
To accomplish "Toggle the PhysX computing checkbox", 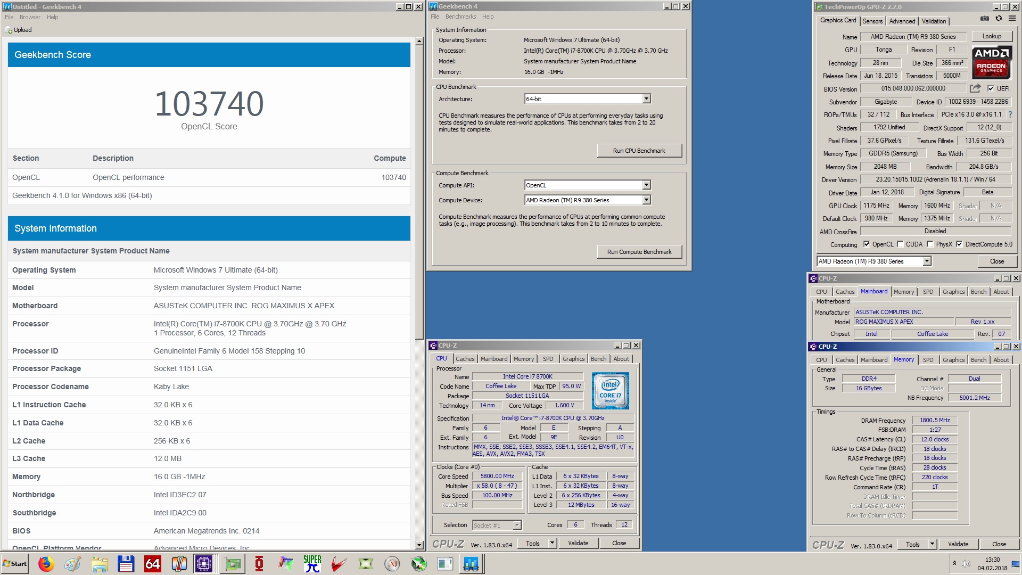I will point(930,244).
